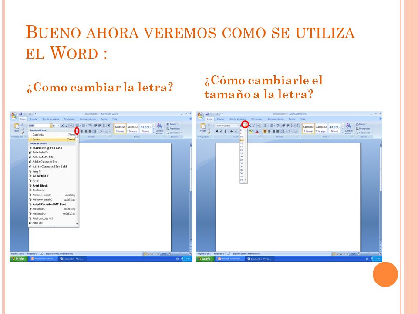Click the line spacing icon in the size-list window
Screen dimensions: 418x314
point(283,131)
